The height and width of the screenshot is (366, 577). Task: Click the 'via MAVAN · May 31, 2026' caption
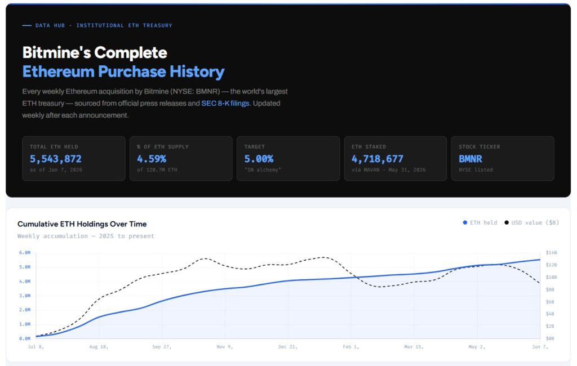click(x=389, y=170)
